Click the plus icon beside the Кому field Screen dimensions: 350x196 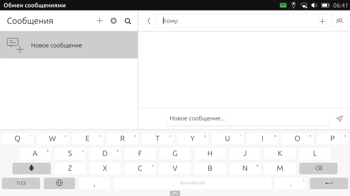coord(322,21)
